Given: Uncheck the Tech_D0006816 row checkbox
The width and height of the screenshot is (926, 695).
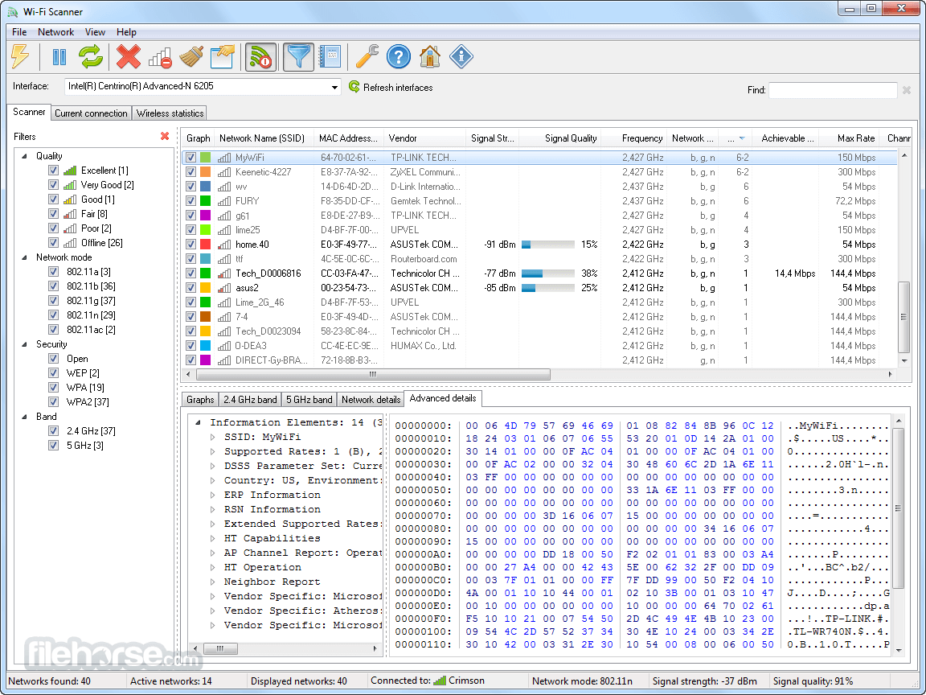Looking at the screenshot, I should coord(191,273).
